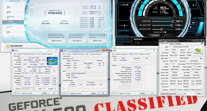Open FRAME RATE TARGET in Precision X
The width and height of the screenshot is (207, 111).
point(124,42)
